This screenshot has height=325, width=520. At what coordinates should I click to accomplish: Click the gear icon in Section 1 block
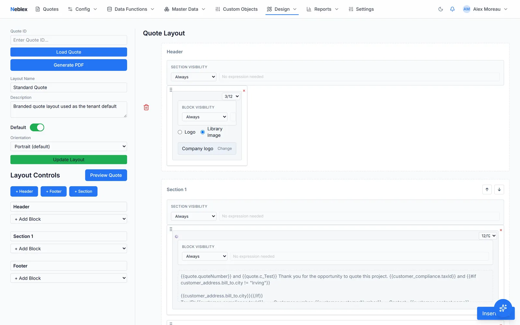pos(176,237)
